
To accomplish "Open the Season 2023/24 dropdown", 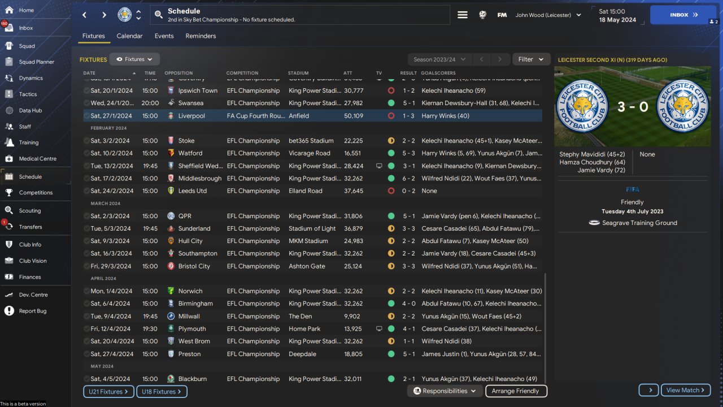I will click(439, 59).
